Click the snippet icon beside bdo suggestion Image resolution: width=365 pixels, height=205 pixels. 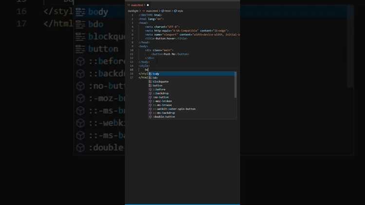coord(150,78)
